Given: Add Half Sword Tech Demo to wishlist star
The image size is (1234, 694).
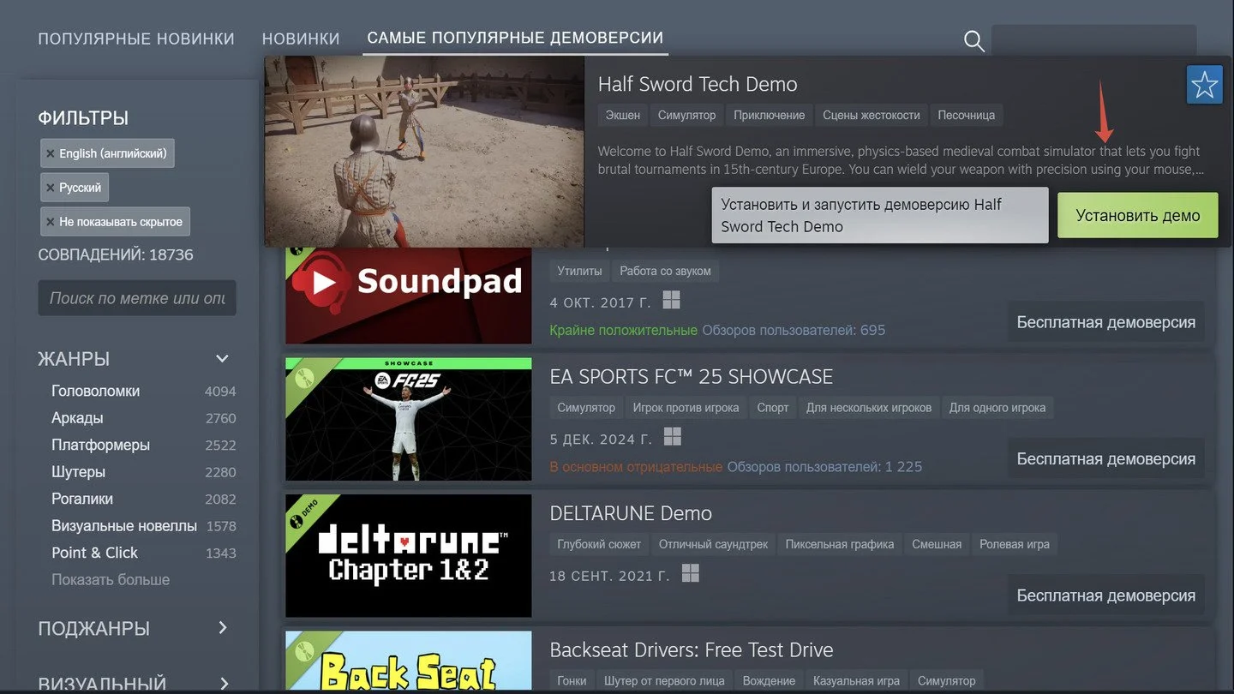Looking at the screenshot, I should click(1204, 85).
